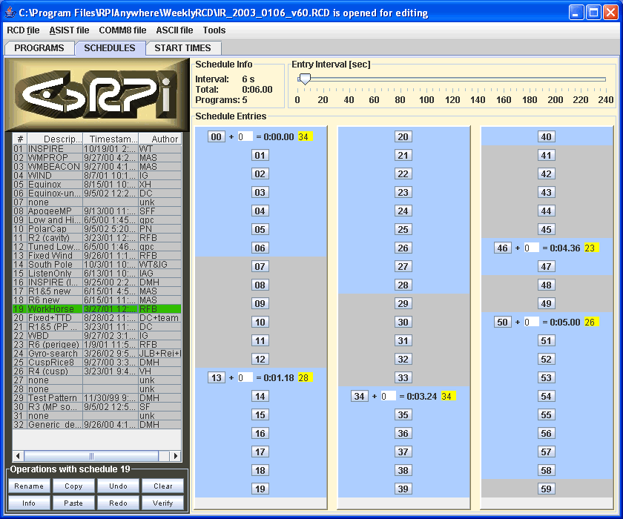Click schedule entry button 34

click(x=359, y=397)
